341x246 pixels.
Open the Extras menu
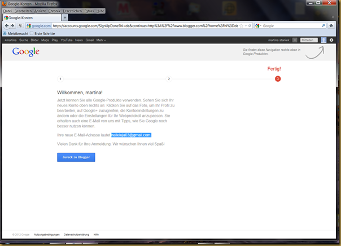(x=89, y=11)
